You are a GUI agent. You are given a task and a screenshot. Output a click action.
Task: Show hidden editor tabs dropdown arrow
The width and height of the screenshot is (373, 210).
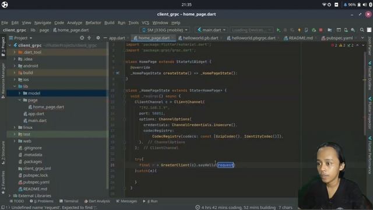point(362,38)
